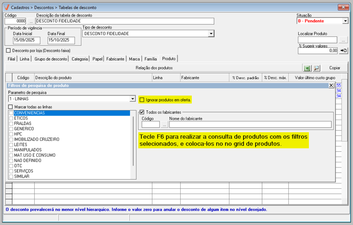Image resolution: width=353 pixels, height=225 pixels.
Task: Open the Localizar Produto lookup button
Action: tap(343, 40)
